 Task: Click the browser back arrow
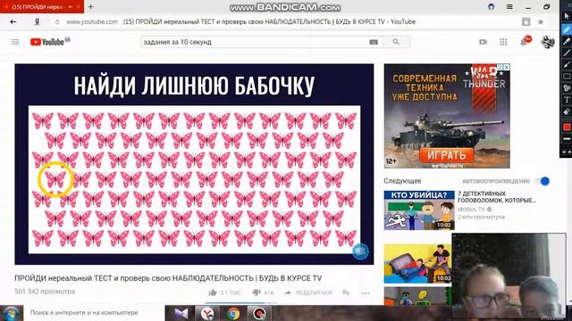(13, 21)
